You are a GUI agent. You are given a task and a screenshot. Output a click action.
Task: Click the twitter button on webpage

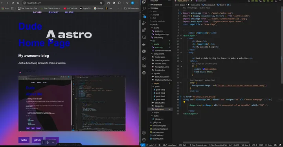[x=24, y=140]
